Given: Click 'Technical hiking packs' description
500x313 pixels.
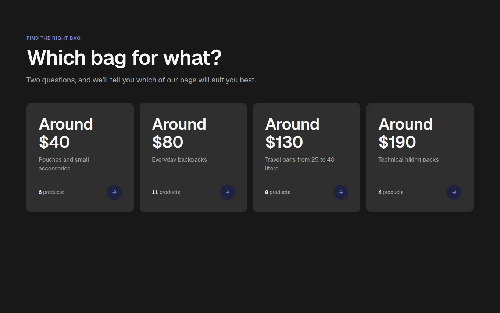Looking at the screenshot, I should click(408, 159).
